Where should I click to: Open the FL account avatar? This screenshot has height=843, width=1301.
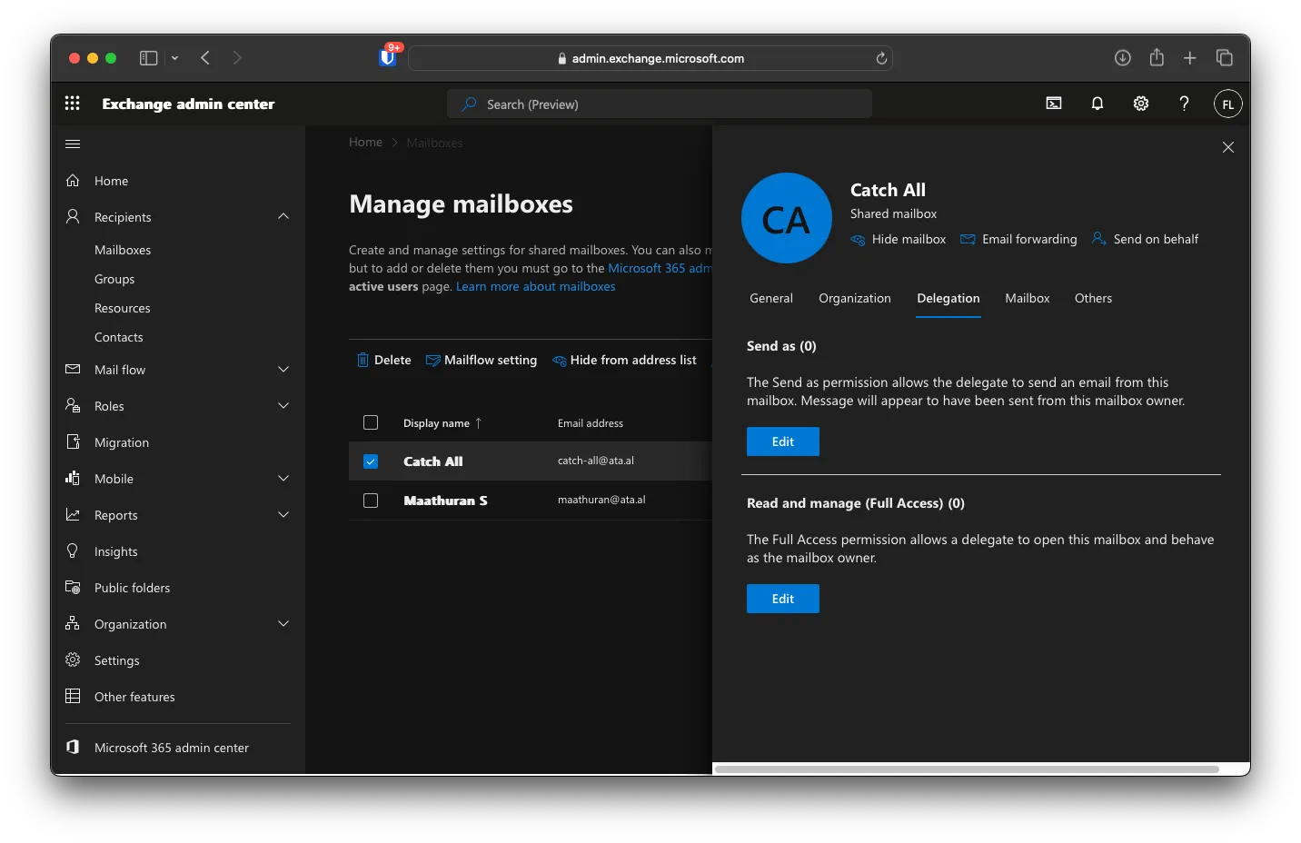[1227, 104]
